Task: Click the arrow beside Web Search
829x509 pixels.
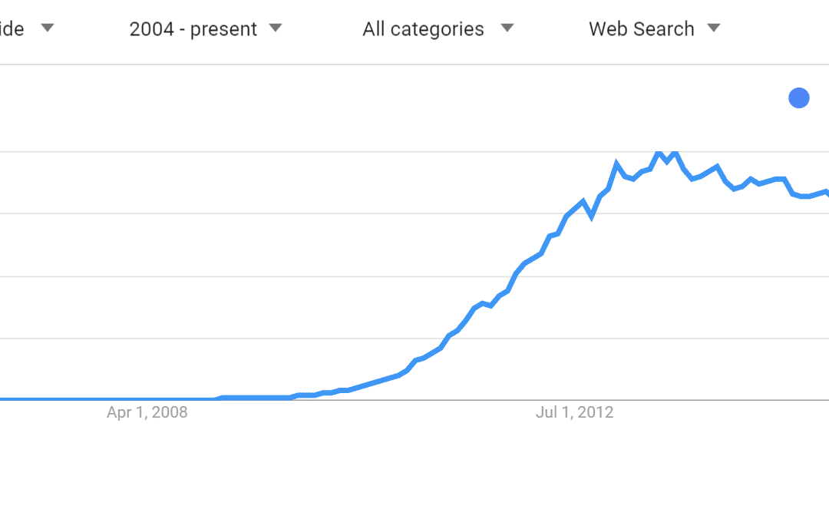Action: pyautogui.click(x=714, y=28)
